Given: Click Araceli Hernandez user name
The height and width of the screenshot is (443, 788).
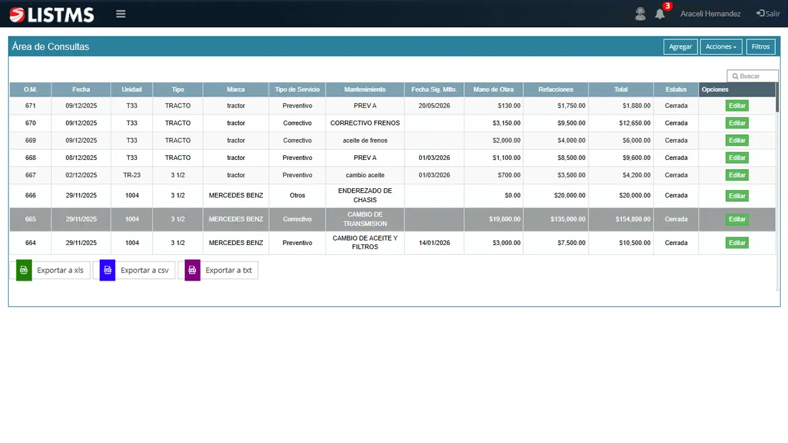Looking at the screenshot, I should pos(710,14).
